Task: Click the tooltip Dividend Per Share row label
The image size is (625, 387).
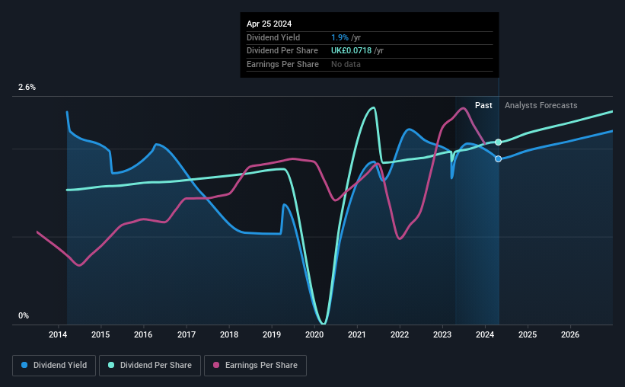Action: click(x=282, y=51)
